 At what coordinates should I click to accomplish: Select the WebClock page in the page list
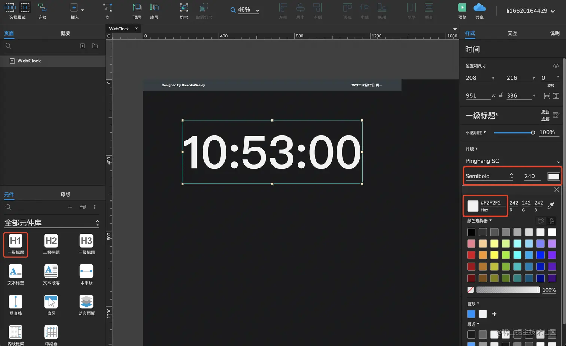coord(53,61)
